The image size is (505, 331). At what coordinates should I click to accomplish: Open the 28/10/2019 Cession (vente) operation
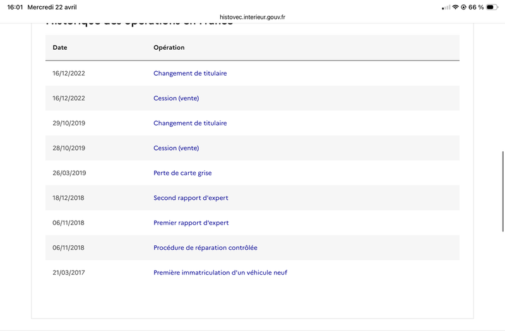point(176,148)
